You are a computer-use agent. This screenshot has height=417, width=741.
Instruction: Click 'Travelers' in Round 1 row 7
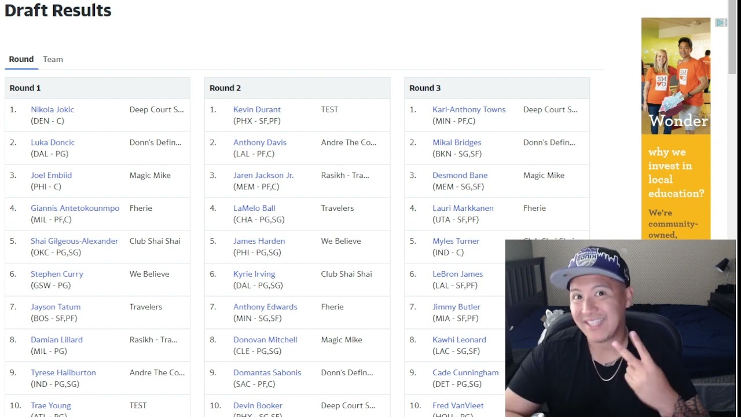(x=146, y=308)
